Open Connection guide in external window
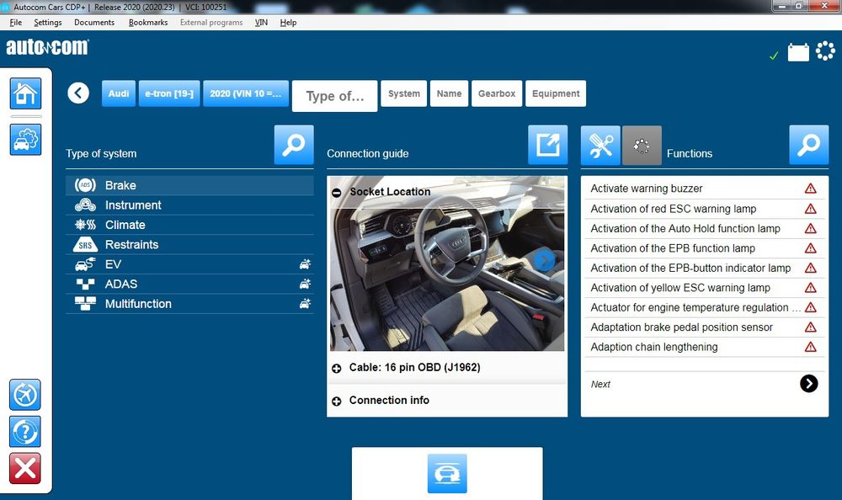This screenshot has width=842, height=500. tap(548, 145)
